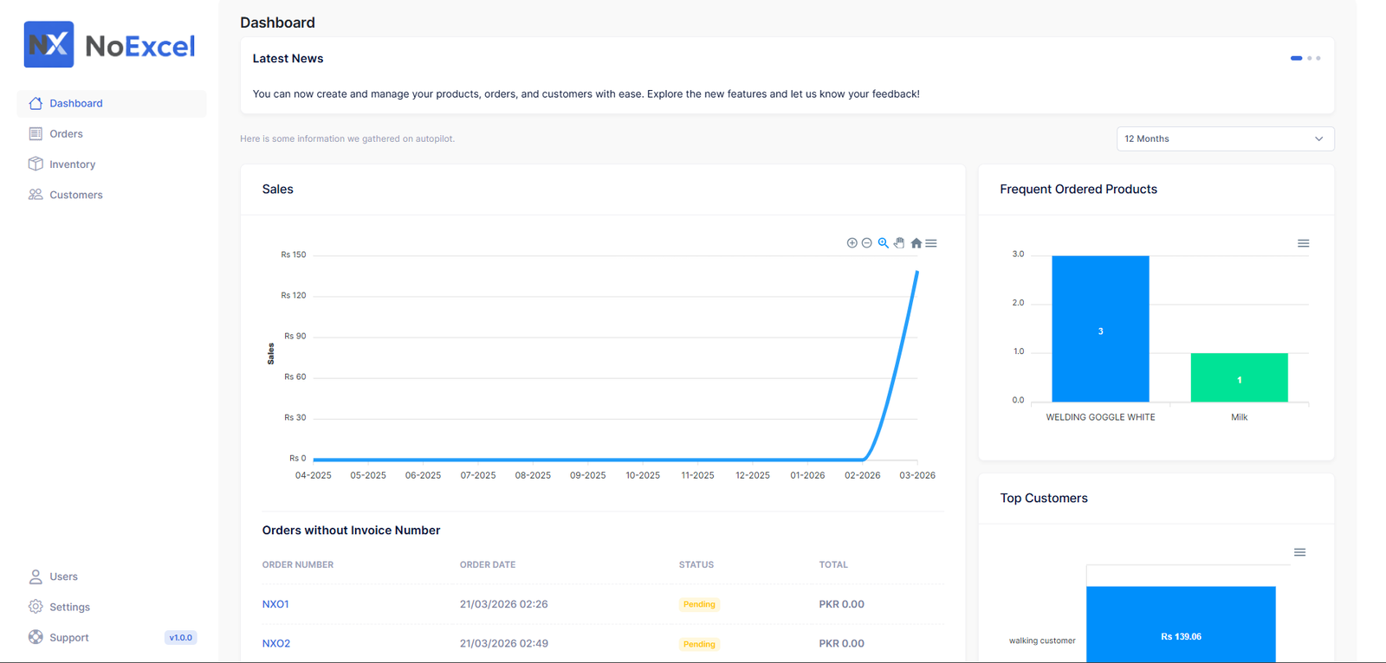Select the first Latest News carousel indicator

pos(1296,58)
